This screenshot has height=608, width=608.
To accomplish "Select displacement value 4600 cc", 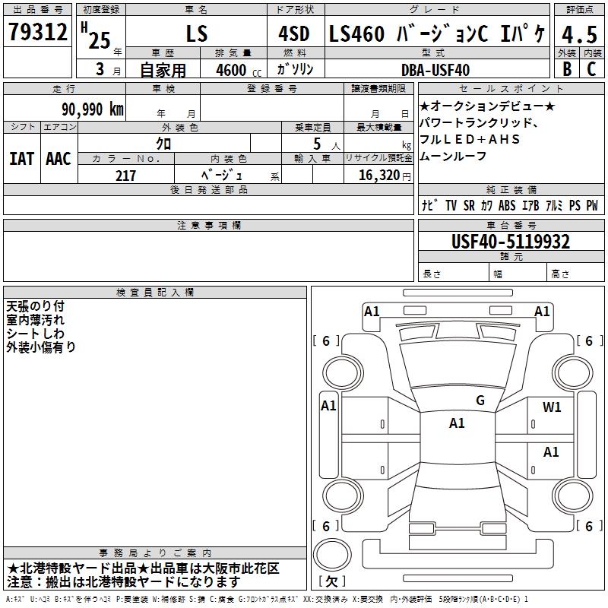I will [239, 70].
